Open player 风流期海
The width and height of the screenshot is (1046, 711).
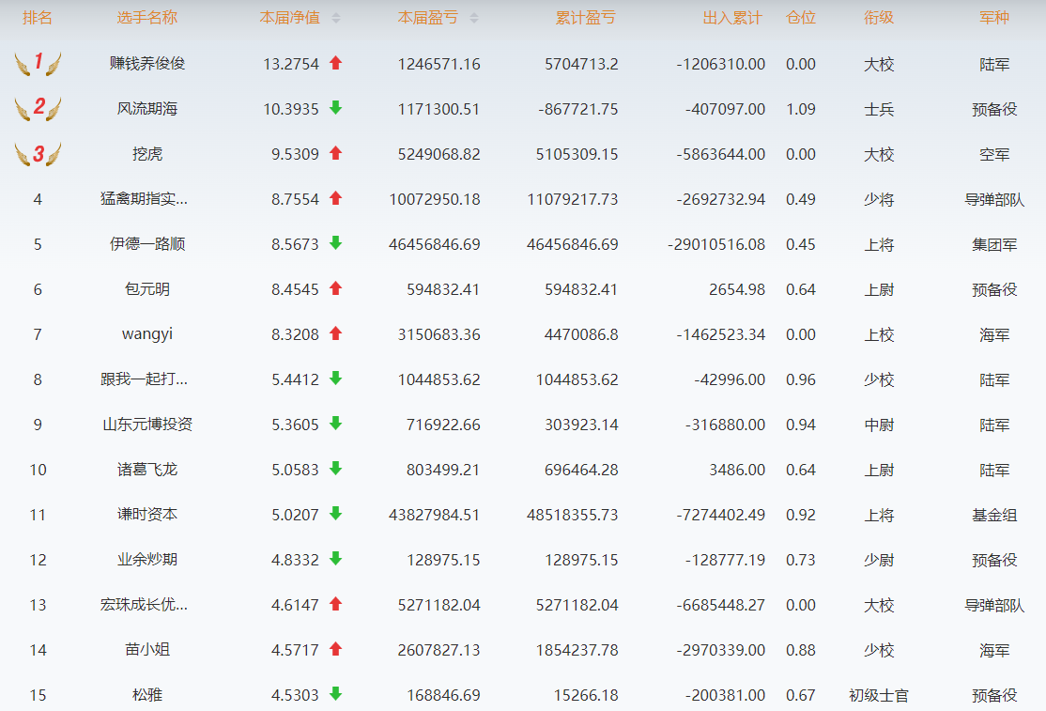coord(147,109)
